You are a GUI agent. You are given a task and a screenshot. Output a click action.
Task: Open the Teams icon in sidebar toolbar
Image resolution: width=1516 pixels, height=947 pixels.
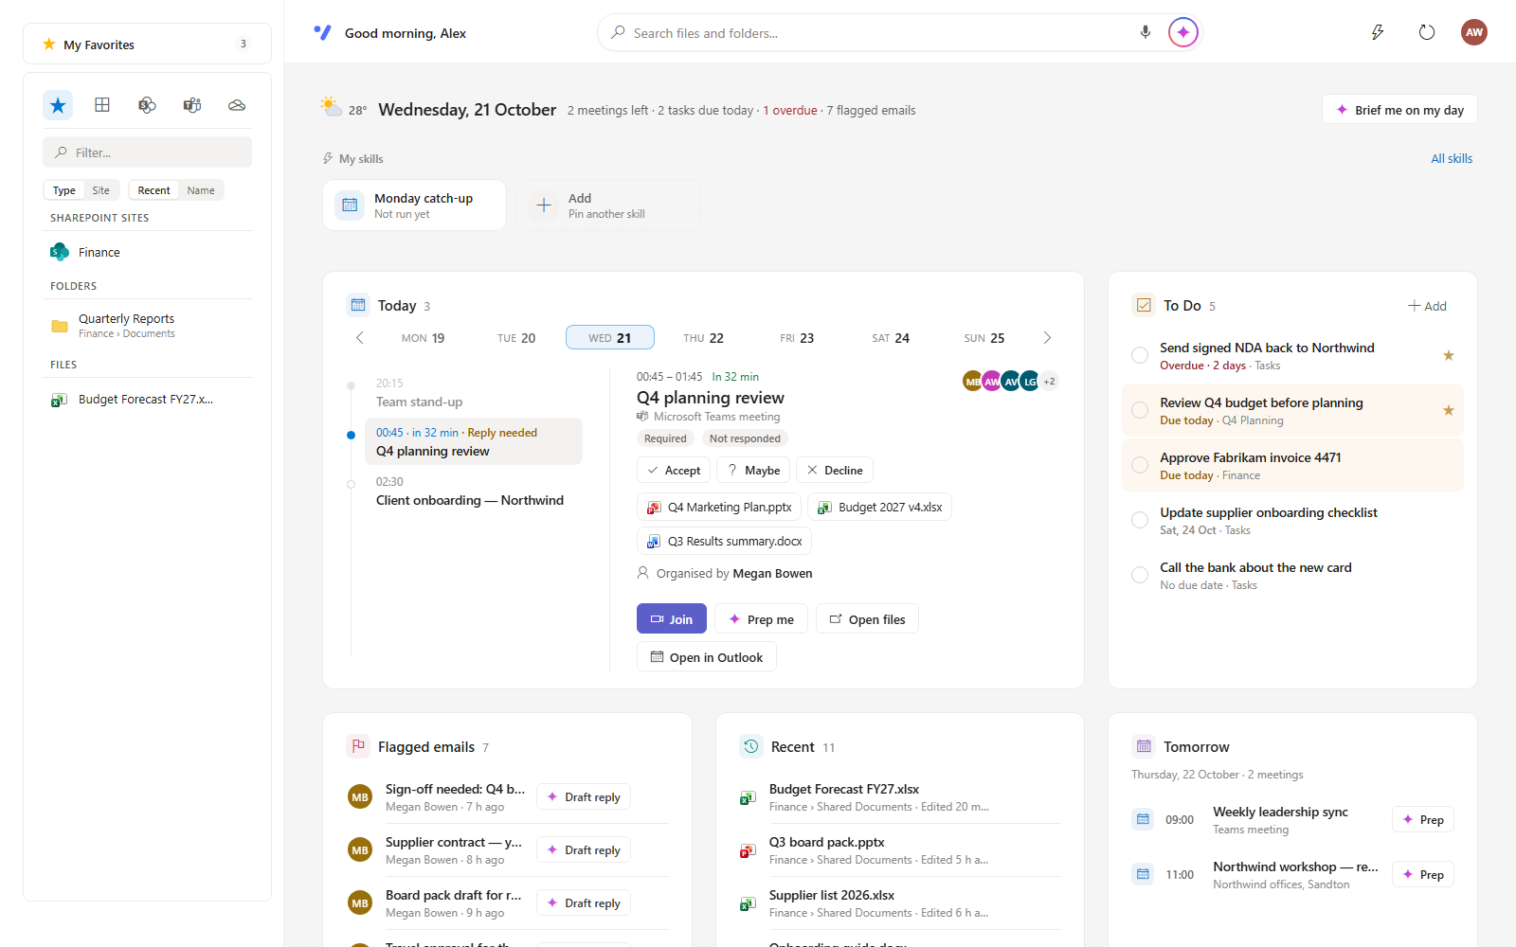coord(192,105)
